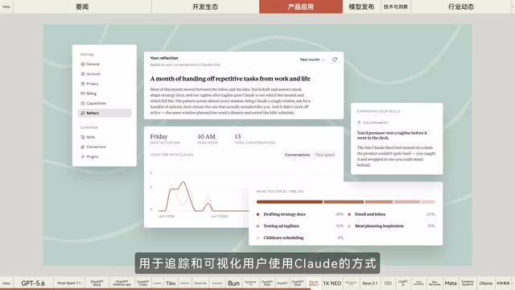Jump to Meta chapter in bottom bar
The image size is (515, 290).
point(451,283)
